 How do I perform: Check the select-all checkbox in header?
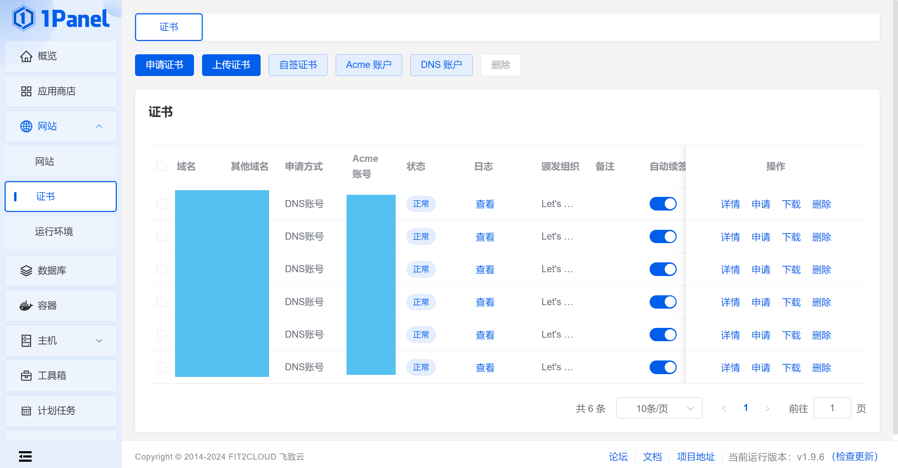click(x=161, y=166)
